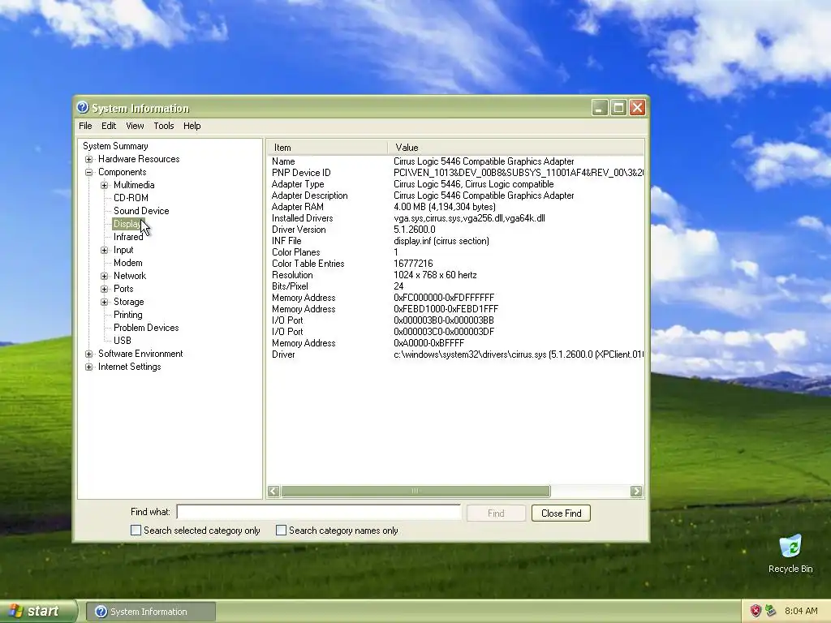This screenshot has height=623, width=831.
Task: Select System Information taskbar button
Action: tap(150, 612)
